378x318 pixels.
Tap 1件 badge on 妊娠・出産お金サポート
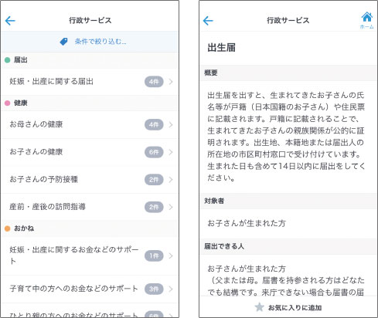pos(154,255)
